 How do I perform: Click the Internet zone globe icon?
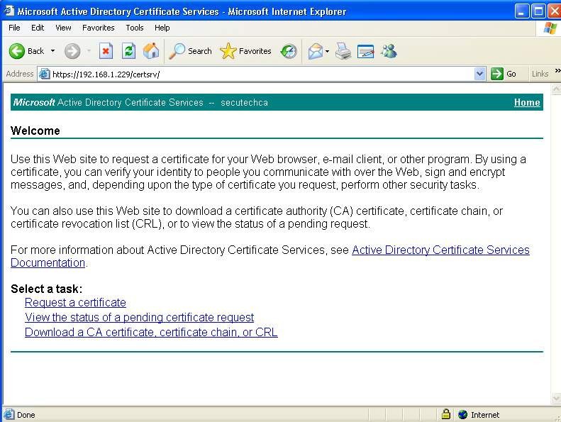click(462, 414)
